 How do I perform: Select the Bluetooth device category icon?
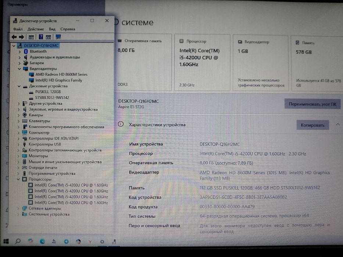pos(26,51)
